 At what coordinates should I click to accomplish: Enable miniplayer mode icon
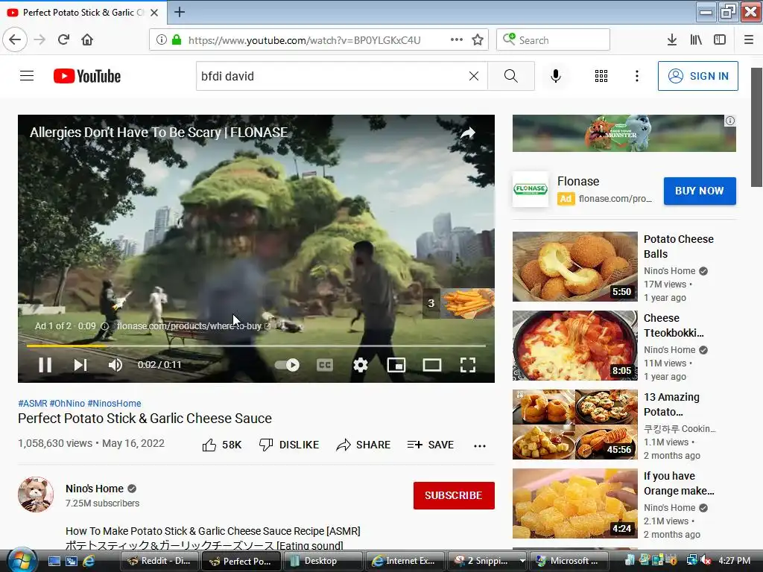pyautogui.click(x=396, y=365)
